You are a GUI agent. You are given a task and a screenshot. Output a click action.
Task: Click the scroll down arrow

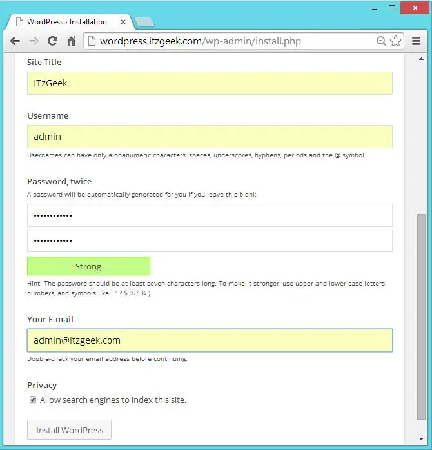coord(421,439)
